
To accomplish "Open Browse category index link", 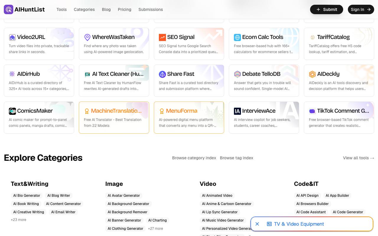I will [x=194, y=158].
